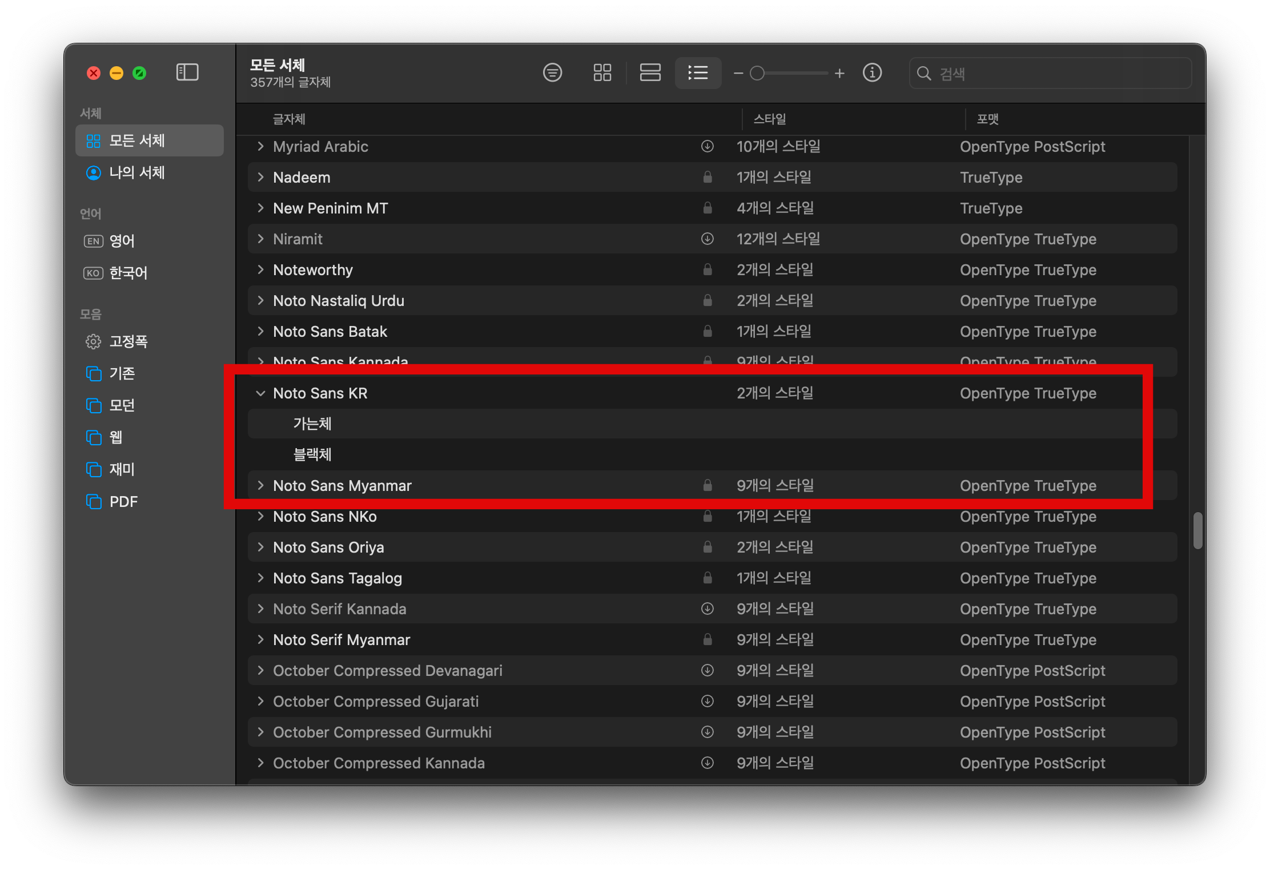Viewport: 1270px width, 870px height.
Task: Expand Nadeem font family
Action: 260,177
